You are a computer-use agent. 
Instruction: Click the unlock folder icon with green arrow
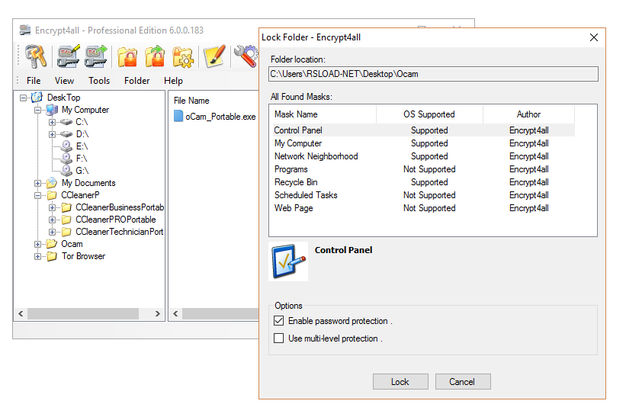[155, 56]
